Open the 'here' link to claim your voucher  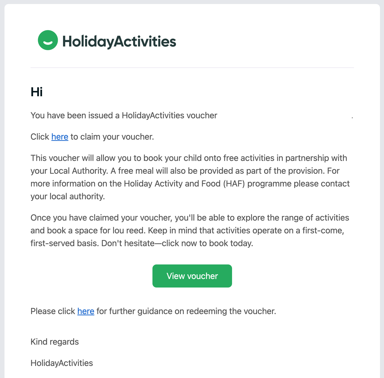60,137
